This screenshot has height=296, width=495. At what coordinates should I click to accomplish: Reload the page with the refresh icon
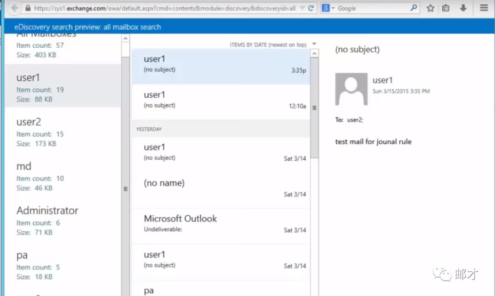click(311, 8)
